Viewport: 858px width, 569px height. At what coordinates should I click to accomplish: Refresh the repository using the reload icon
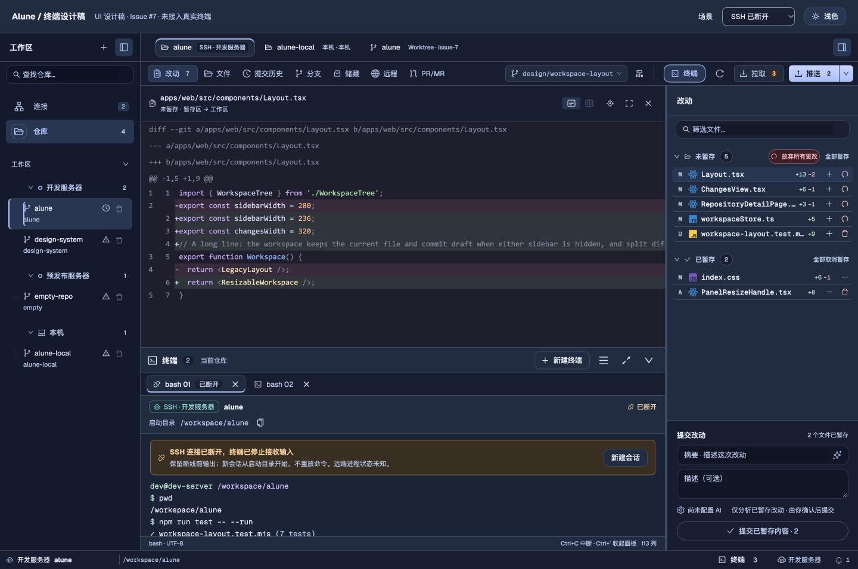pos(720,74)
